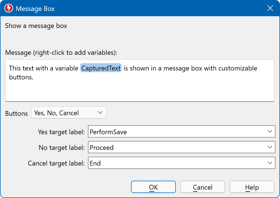Select the CapturedText variable token

[101, 68]
